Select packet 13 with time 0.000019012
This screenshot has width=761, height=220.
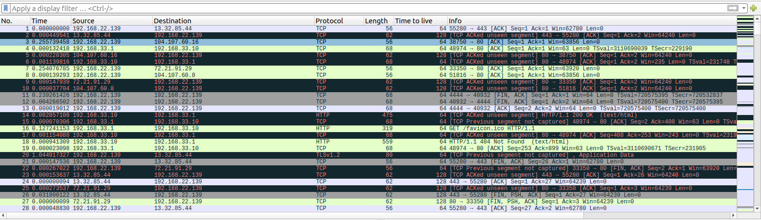368,108
